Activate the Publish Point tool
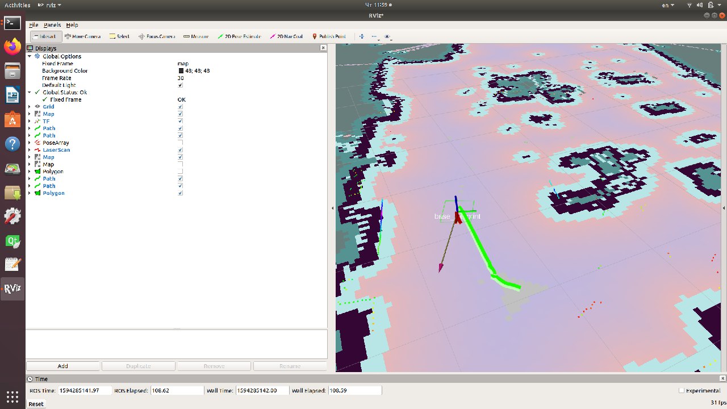Viewport: 727px width, 409px height. 329,36
